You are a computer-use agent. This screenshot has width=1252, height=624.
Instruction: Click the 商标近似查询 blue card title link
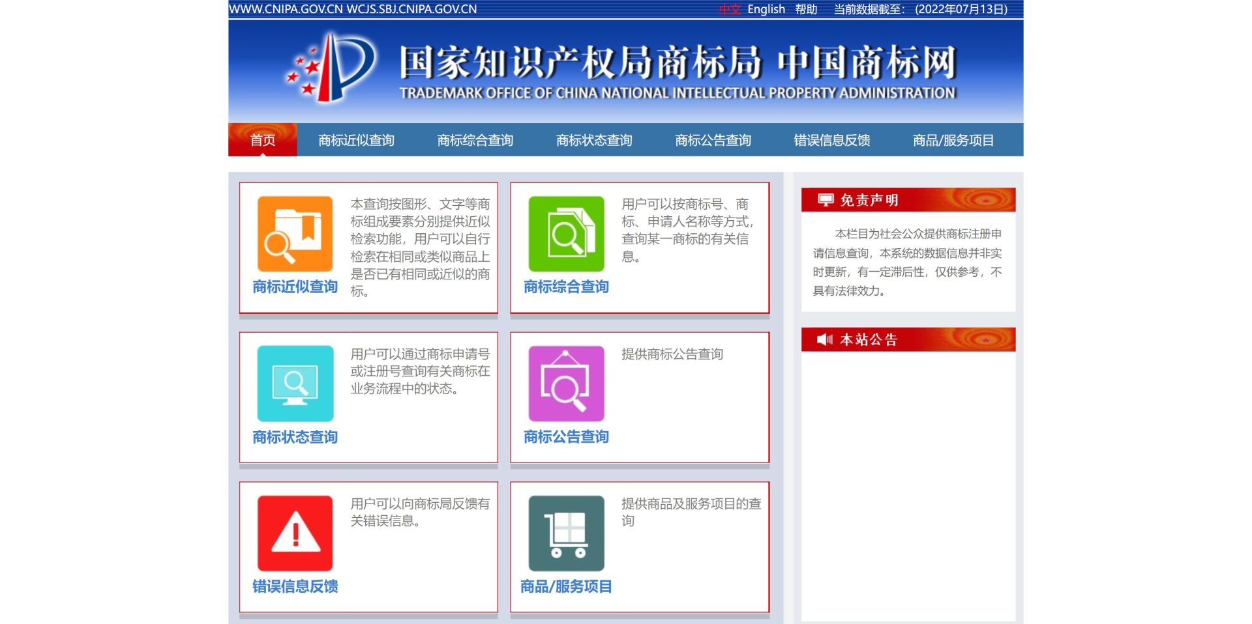pyautogui.click(x=295, y=287)
